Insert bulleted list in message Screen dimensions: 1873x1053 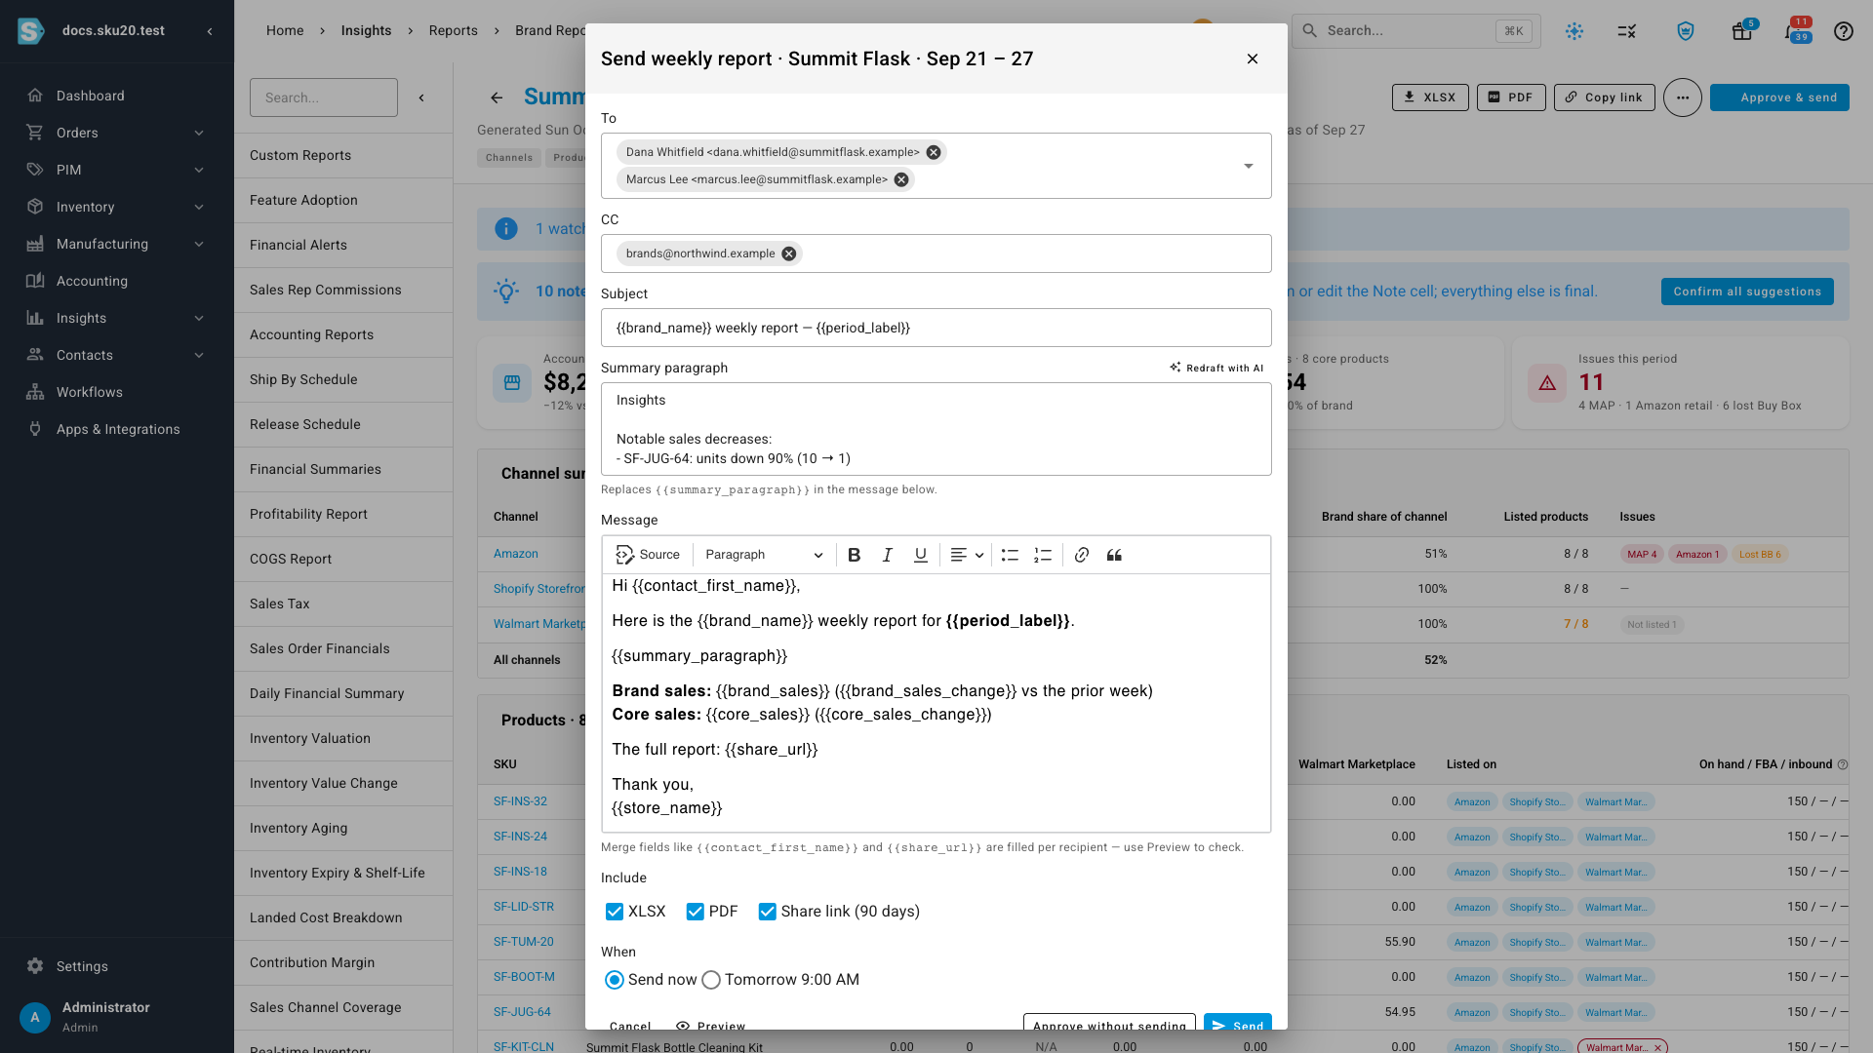click(x=1010, y=555)
